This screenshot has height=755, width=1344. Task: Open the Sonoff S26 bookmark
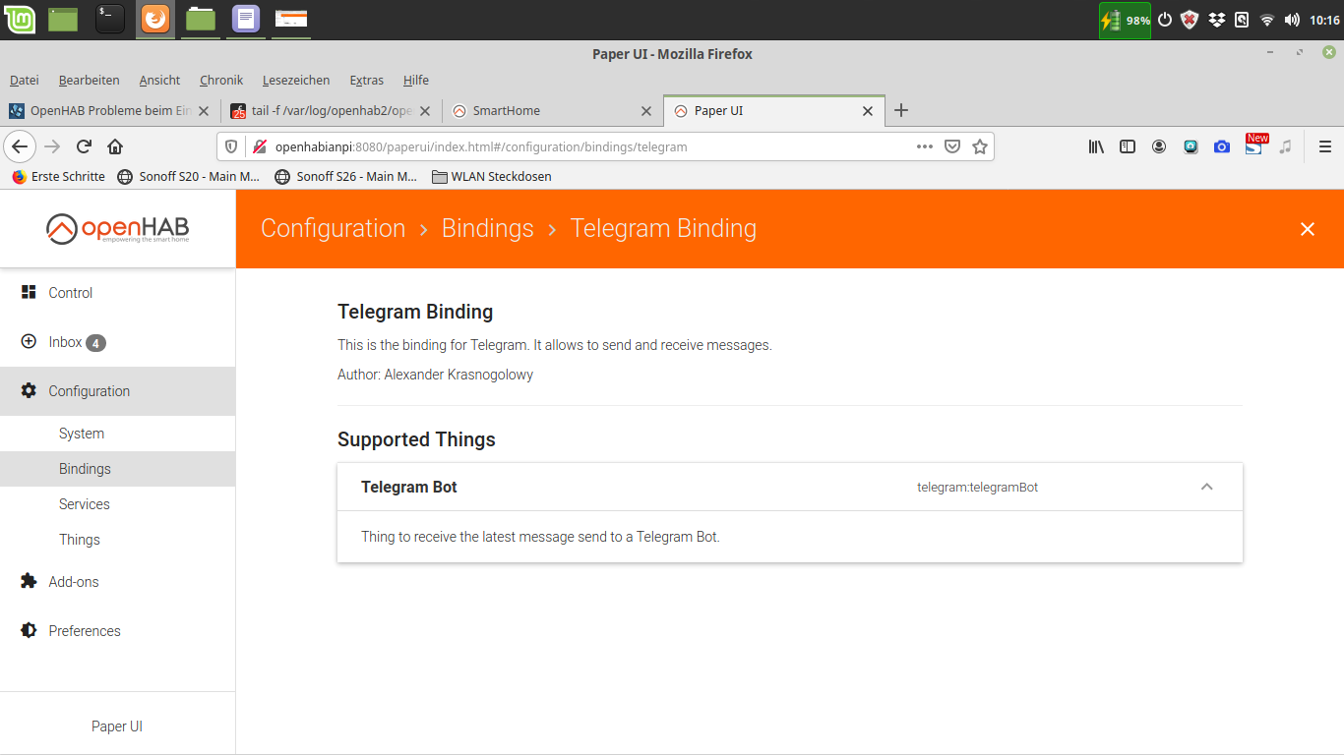pyautogui.click(x=345, y=177)
